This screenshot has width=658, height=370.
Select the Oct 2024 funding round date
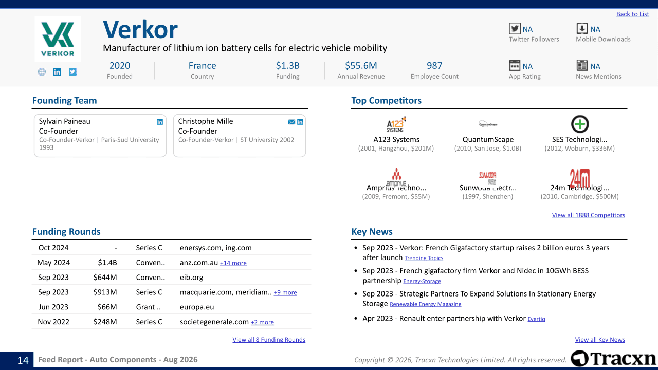click(x=53, y=248)
